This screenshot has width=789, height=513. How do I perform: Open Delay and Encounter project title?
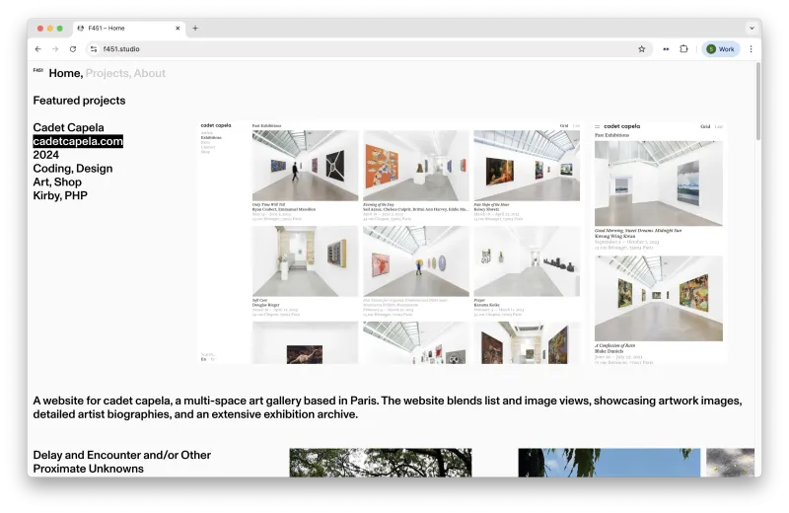click(x=121, y=462)
